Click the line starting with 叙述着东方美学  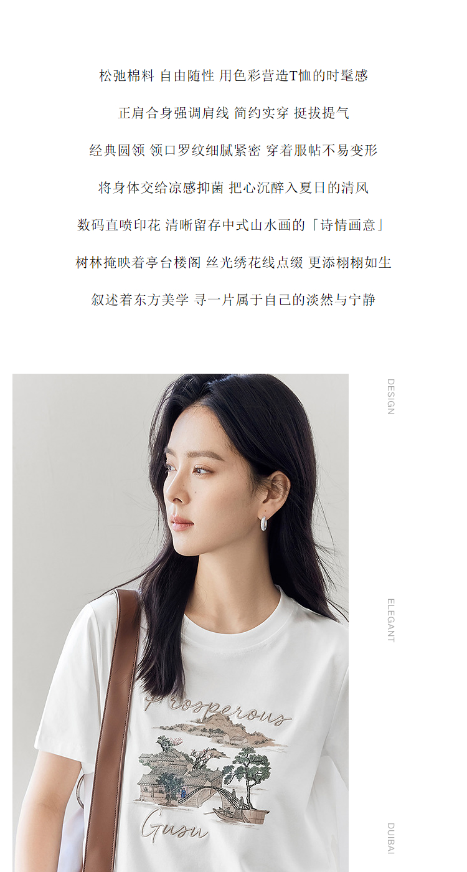[x=233, y=300]
